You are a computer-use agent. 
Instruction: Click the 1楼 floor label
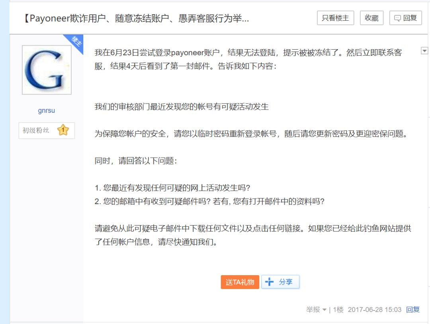coord(338,310)
